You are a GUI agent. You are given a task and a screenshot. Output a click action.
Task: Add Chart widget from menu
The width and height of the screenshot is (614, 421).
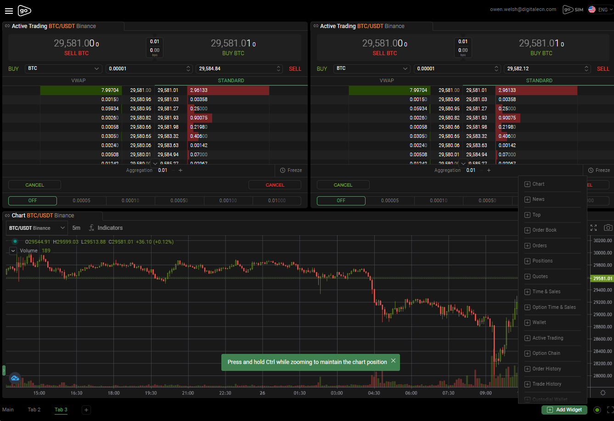click(x=552, y=184)
